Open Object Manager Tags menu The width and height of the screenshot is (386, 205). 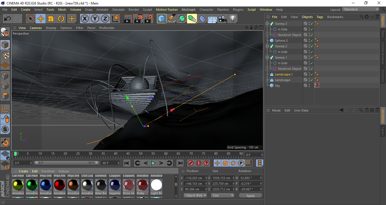[x=320, y=17]
